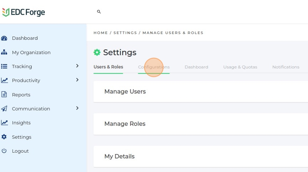Open the Usage & Quotas tab
The image size is (308, 172).
240,67
